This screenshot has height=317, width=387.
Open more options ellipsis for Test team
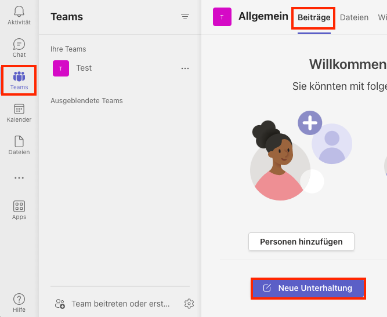click(x=185, y=68)
